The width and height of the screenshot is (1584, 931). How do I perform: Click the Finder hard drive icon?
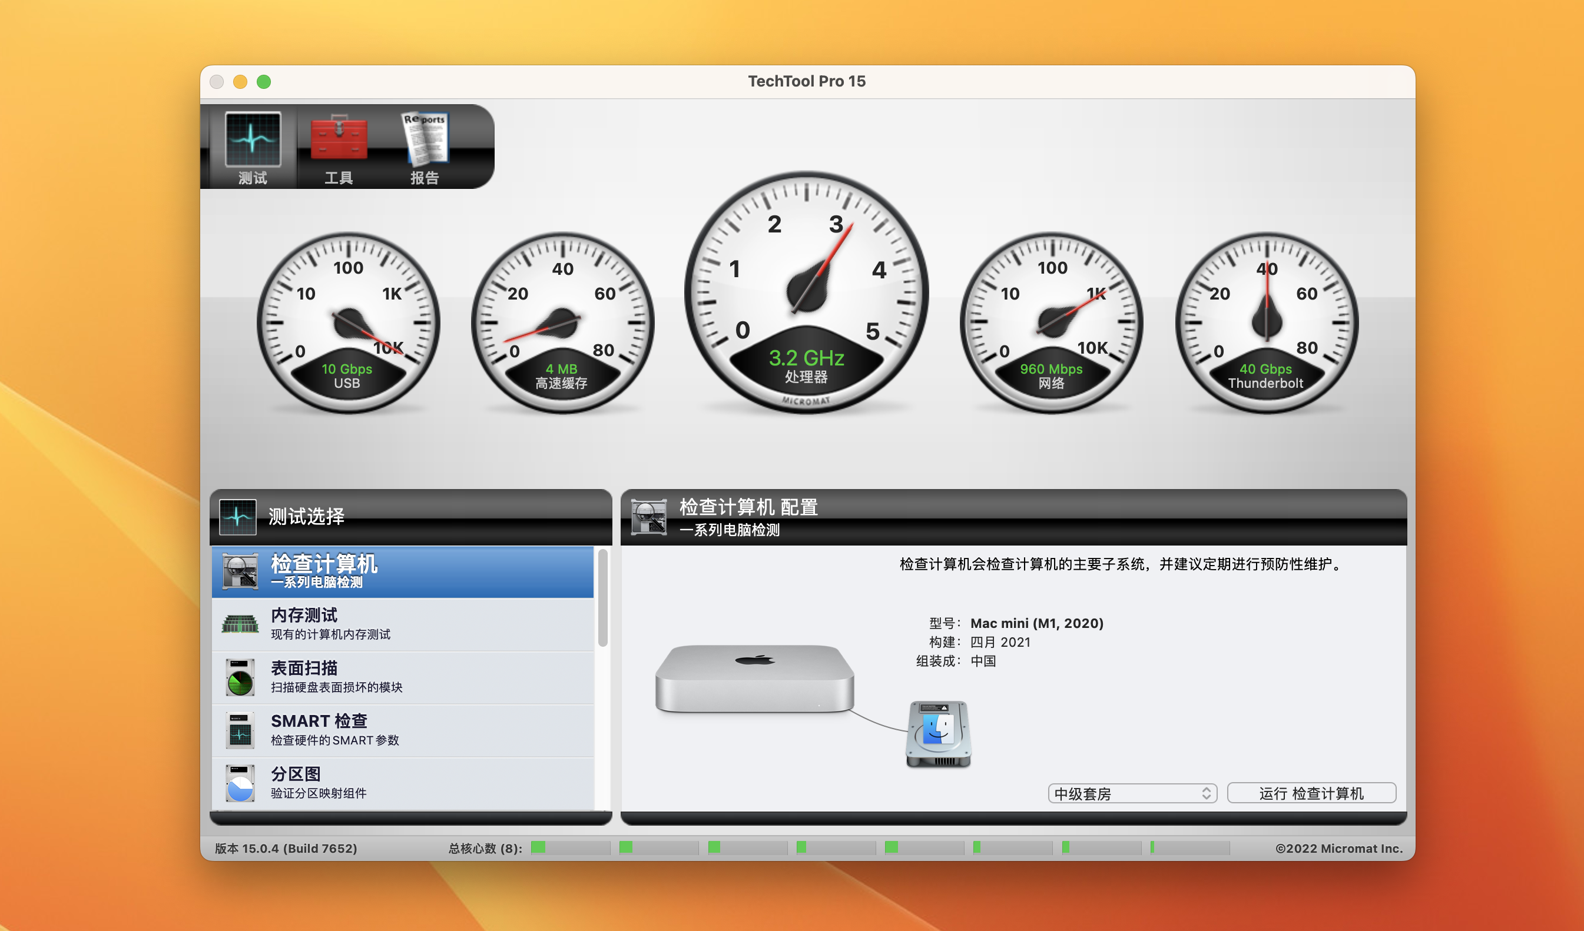tap(938, 734)
